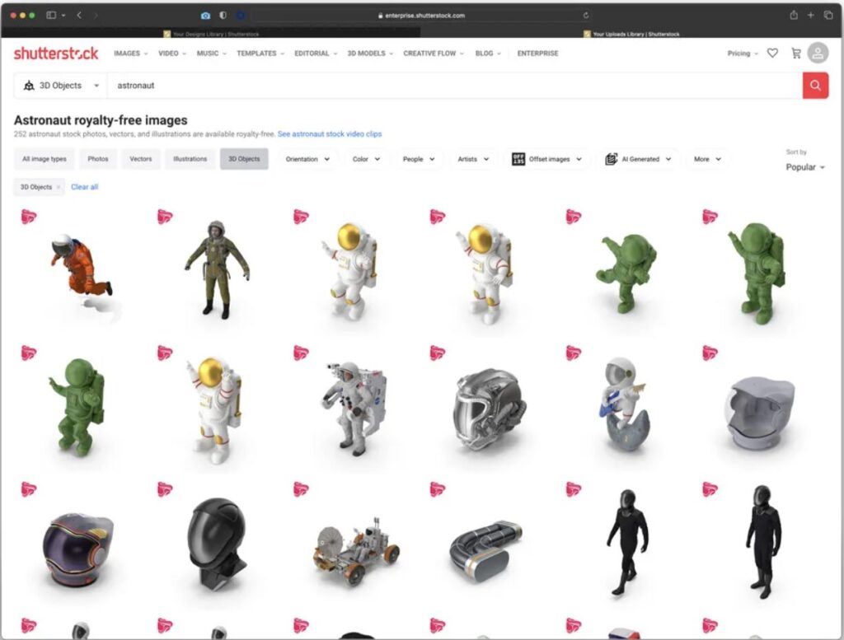
Task: Click the Shutterstock logo
Action: (x=56, y=54)
